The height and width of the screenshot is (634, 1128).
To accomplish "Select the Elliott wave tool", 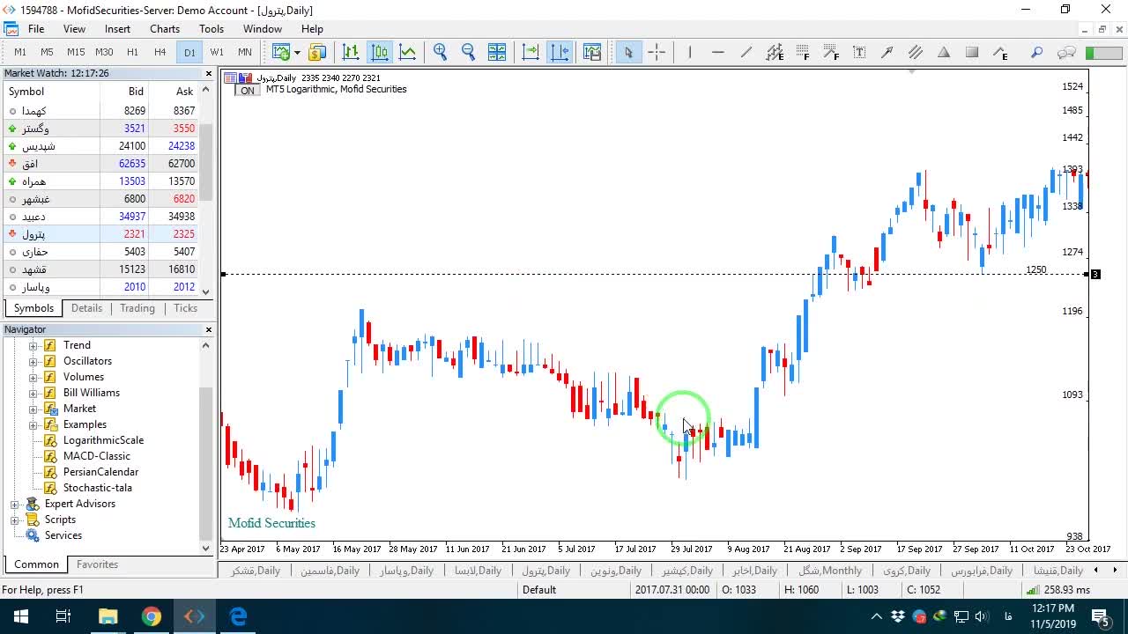I will pos(1000,52).
